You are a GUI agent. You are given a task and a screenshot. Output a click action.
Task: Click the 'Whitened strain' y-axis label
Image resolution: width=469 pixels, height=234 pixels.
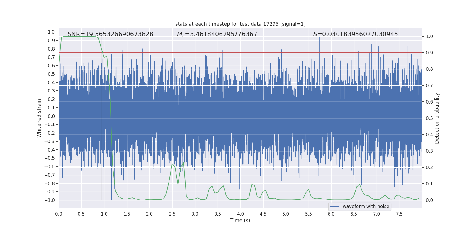pyautogui.click(x=39, y=118)
